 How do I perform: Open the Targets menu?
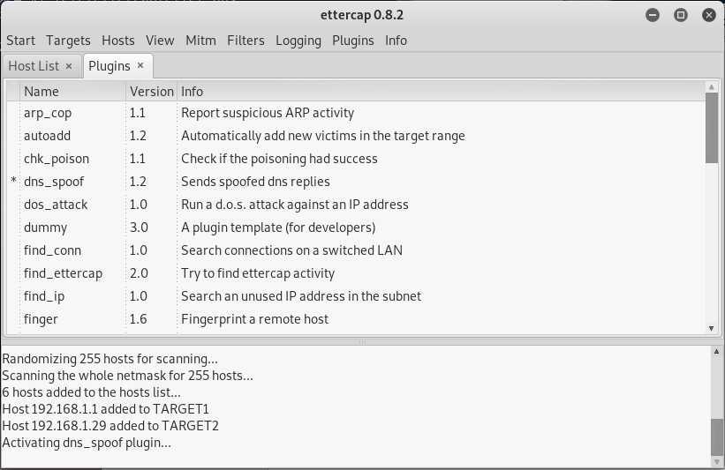(x=68, y=41)
